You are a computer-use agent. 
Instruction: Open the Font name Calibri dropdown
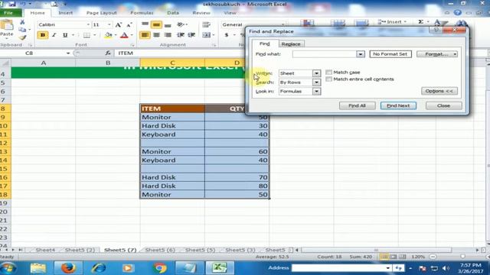pos(88,24)
